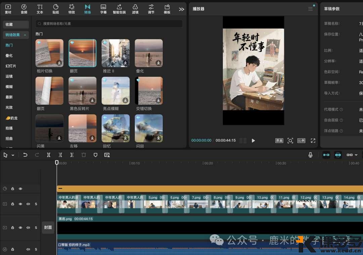Add a marker with shield icon
363x255 pixels.
click(x=95, y=155)
